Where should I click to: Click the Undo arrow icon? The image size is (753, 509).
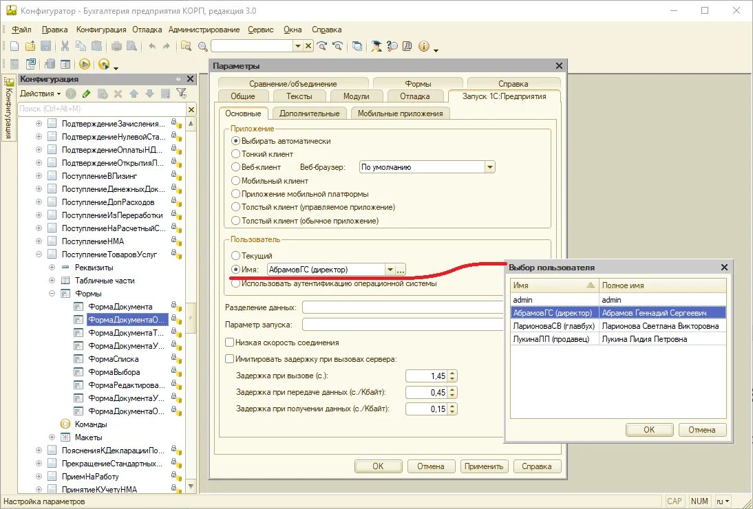click(152, 46)
